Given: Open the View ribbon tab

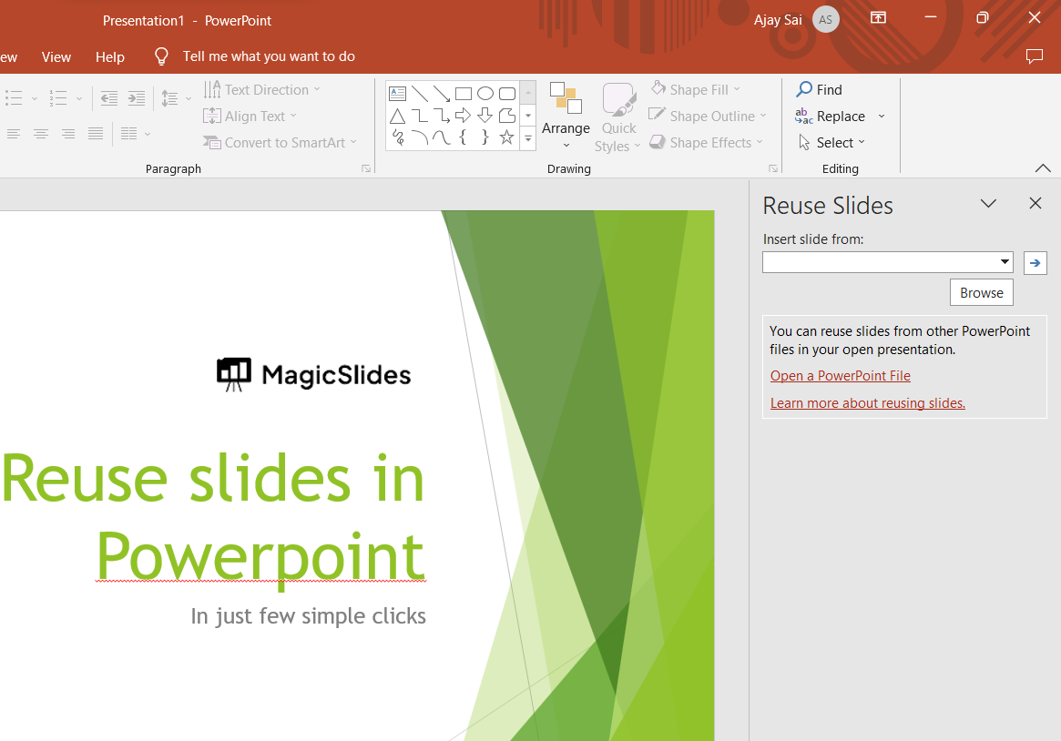Looking at the screenshot, I should [56, 56].
